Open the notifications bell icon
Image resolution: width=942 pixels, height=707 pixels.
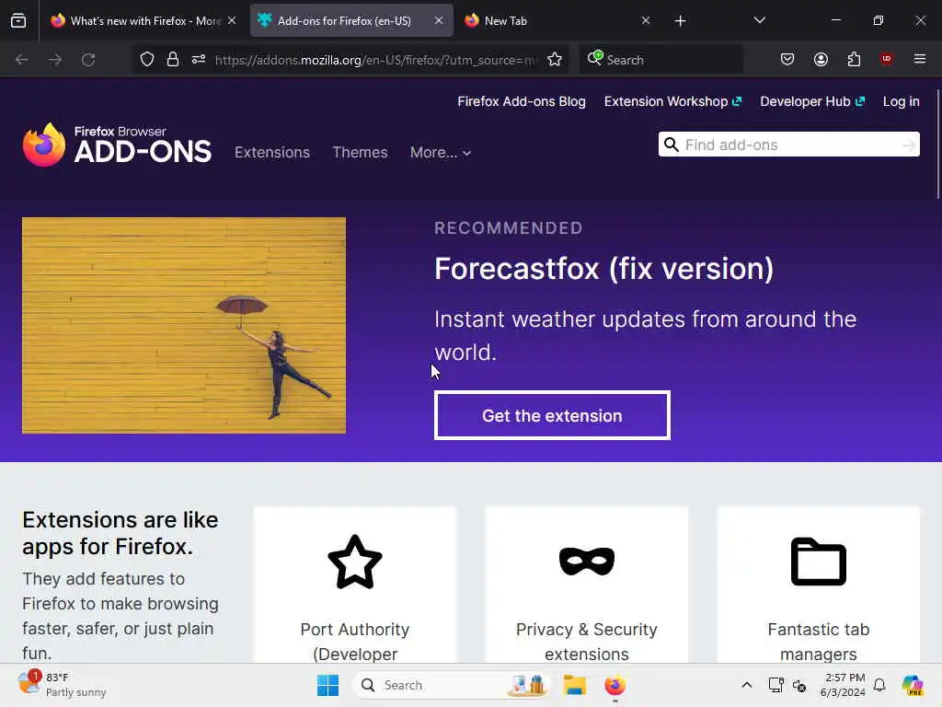pos(879,685)
